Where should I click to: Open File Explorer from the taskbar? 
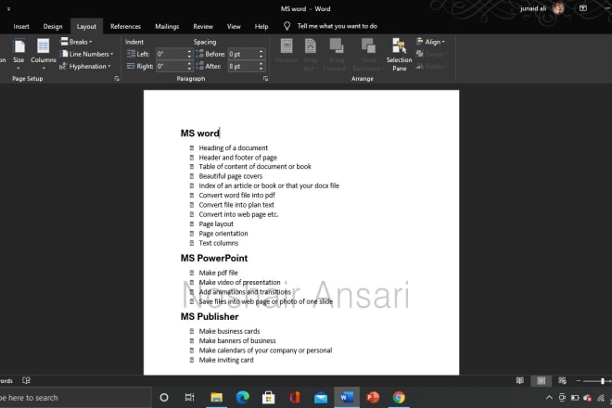pyautogui.click(x=216, y=398)
